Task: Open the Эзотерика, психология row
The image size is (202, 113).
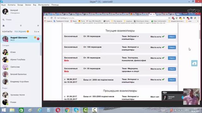Action: 172,58
